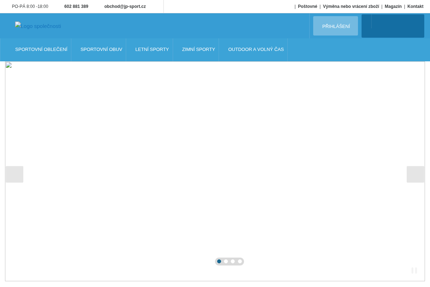Viewport: 430px width, 287px height.
Task: Open the LETNÍ SPORTY menu
Action: (x=152, y=50)
